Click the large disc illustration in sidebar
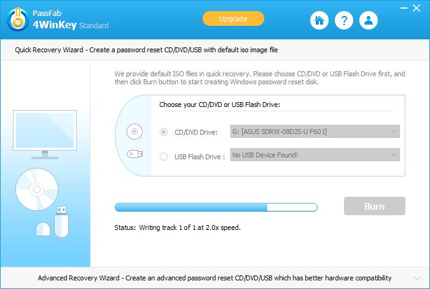The image size is (430, 289). tap(37, 189)
